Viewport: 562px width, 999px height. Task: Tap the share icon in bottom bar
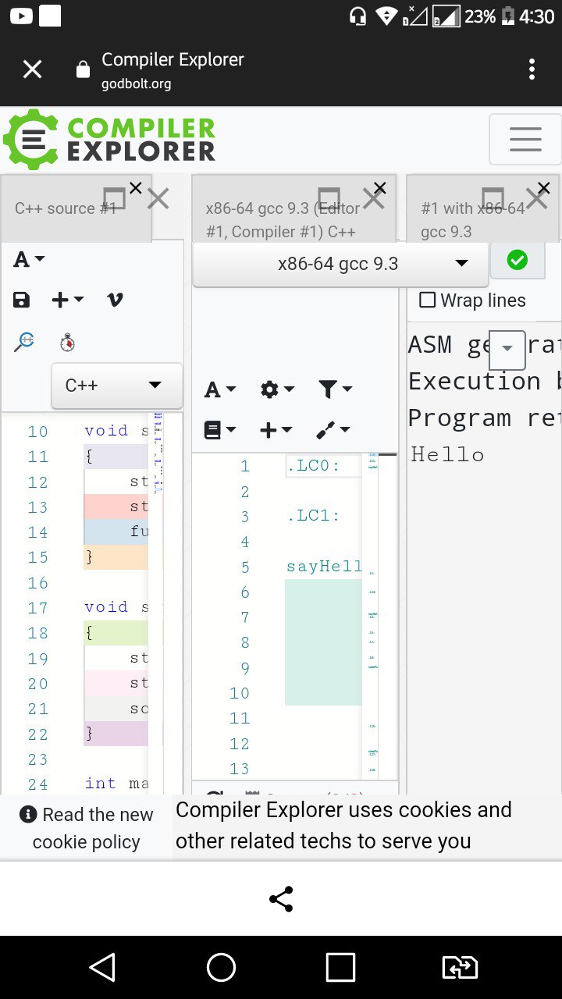281,899
